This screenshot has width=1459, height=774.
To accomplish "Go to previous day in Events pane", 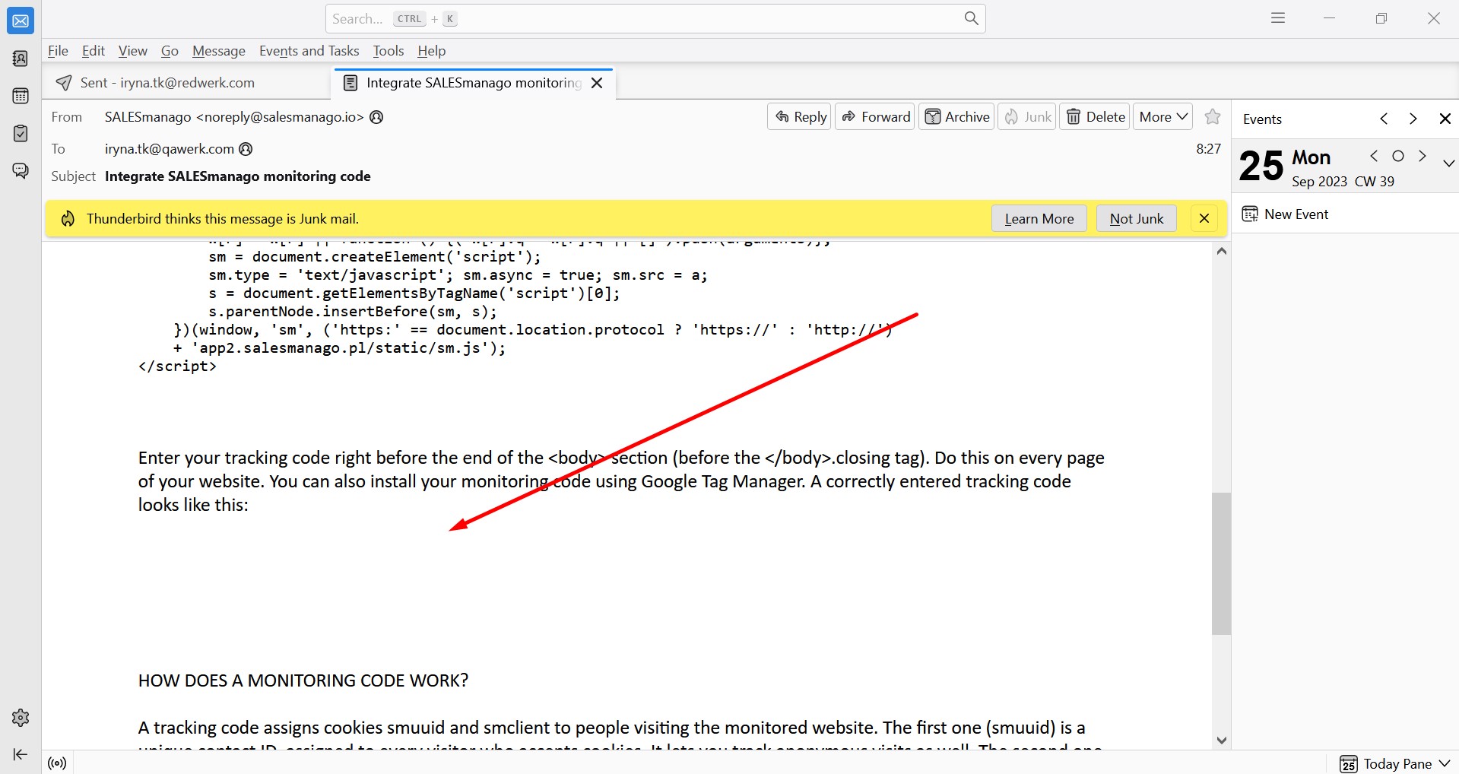I will 1384,119.
